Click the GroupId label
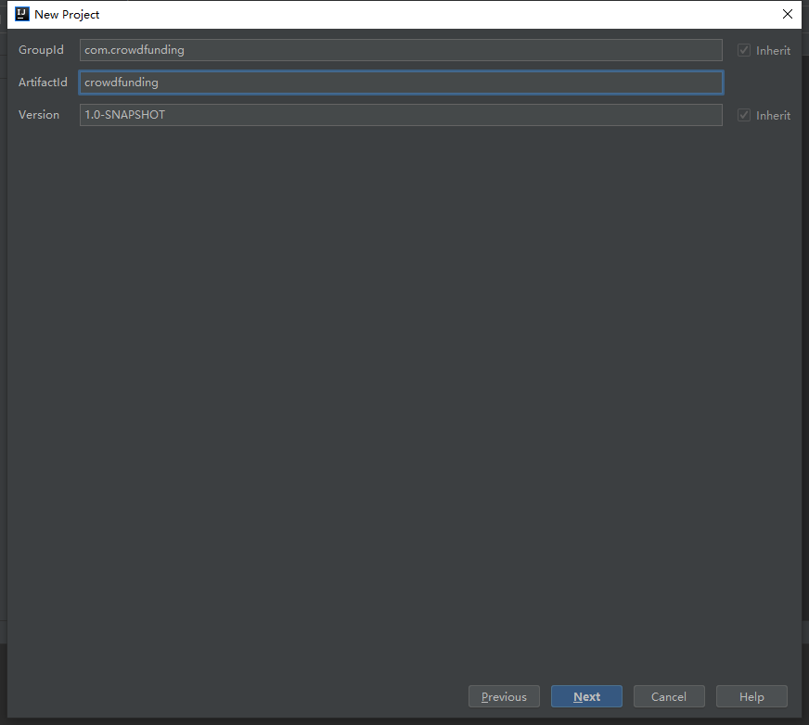The image size is (809, 725). pyautogui.click(x=41, y=50)
